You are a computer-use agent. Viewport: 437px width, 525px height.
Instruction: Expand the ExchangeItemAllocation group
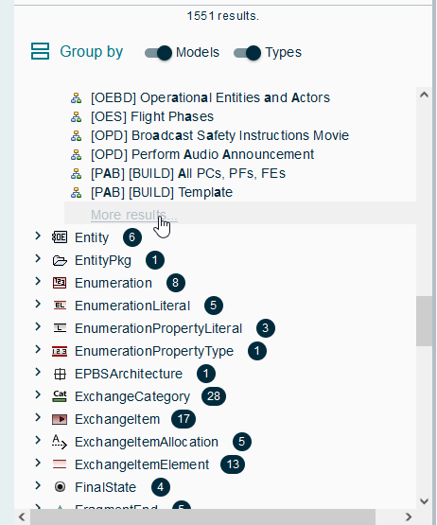click(38, 440)
